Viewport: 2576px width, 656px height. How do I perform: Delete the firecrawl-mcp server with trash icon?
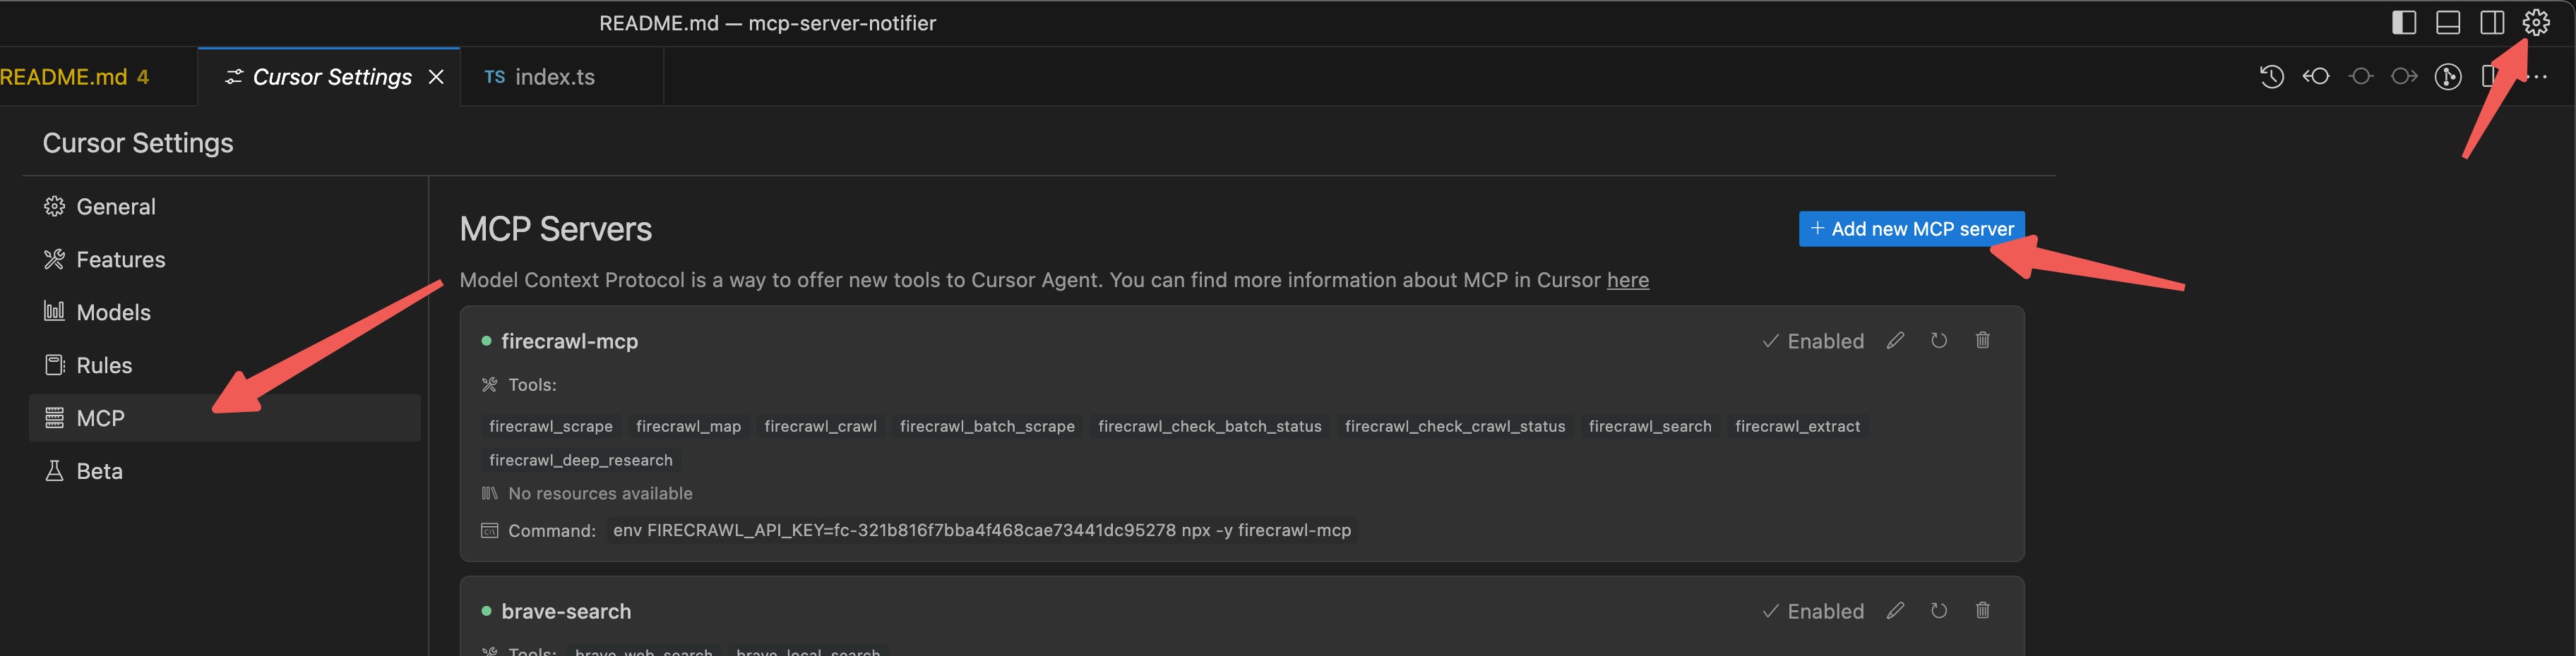click(x=1983, y=341)
